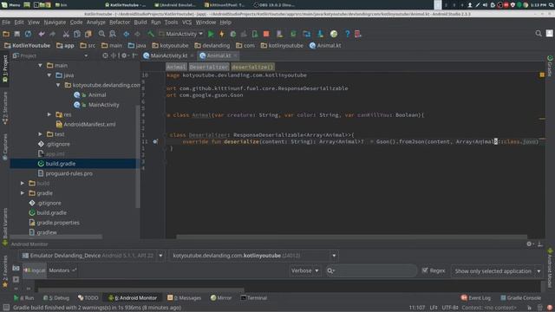Click the Search Everywhere magnifier icon
Viewport: 555px width, 312px height.
click(x=539, y=34)
